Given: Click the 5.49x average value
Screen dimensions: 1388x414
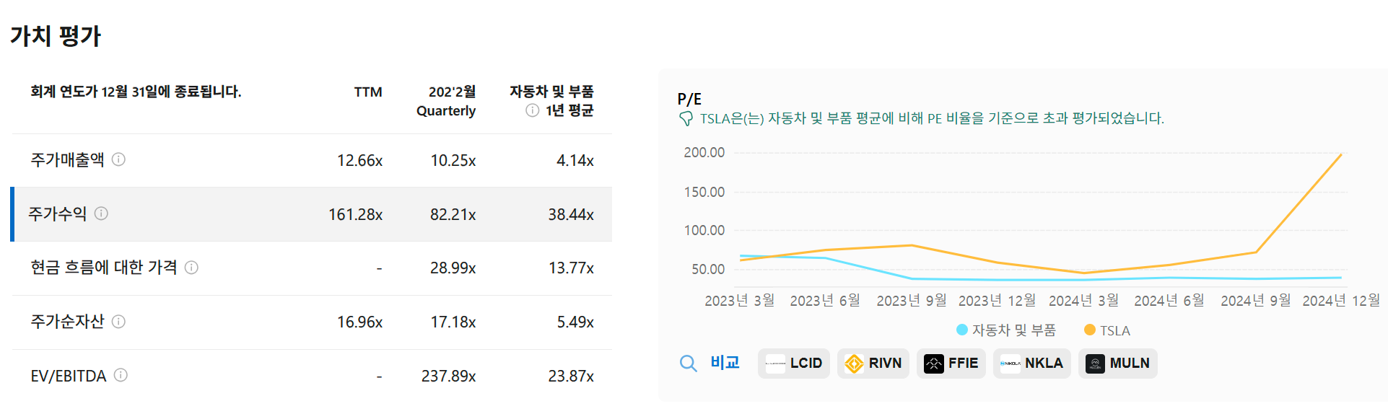Looking at the screenshot, I should coord(575,322).
